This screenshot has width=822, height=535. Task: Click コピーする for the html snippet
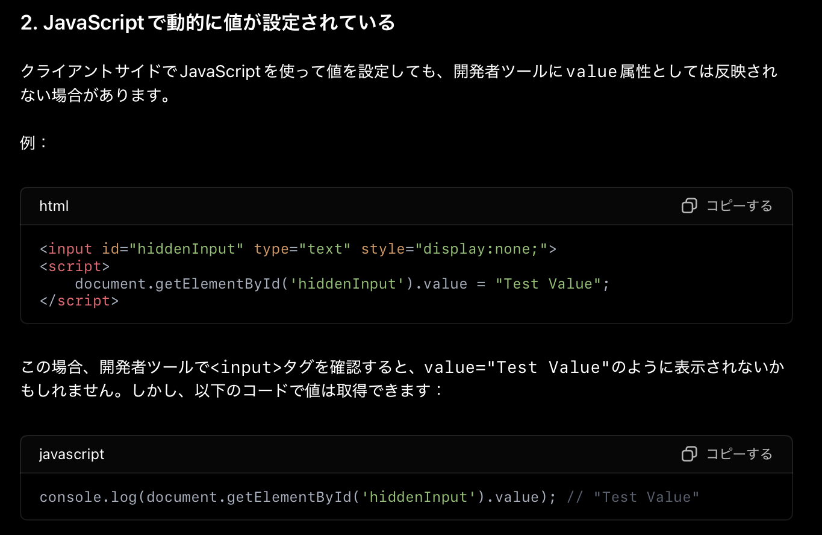pos(739,205)
